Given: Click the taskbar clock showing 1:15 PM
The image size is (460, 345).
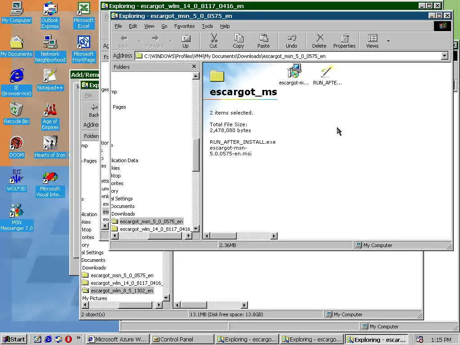Looking at the screenshot, I should click(441, 340).
